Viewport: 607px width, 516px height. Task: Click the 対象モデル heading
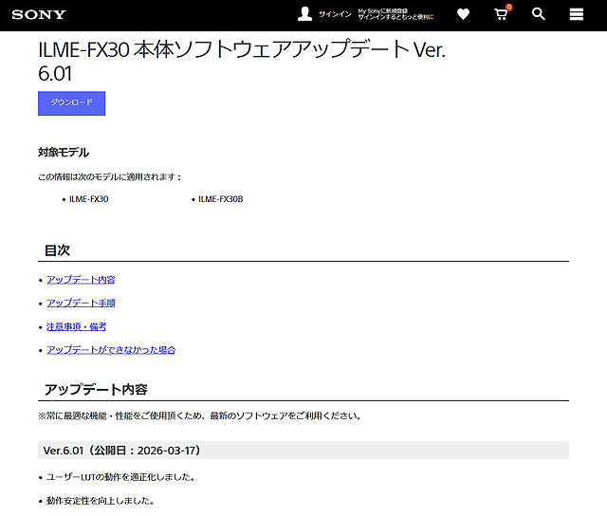point(64,152)
